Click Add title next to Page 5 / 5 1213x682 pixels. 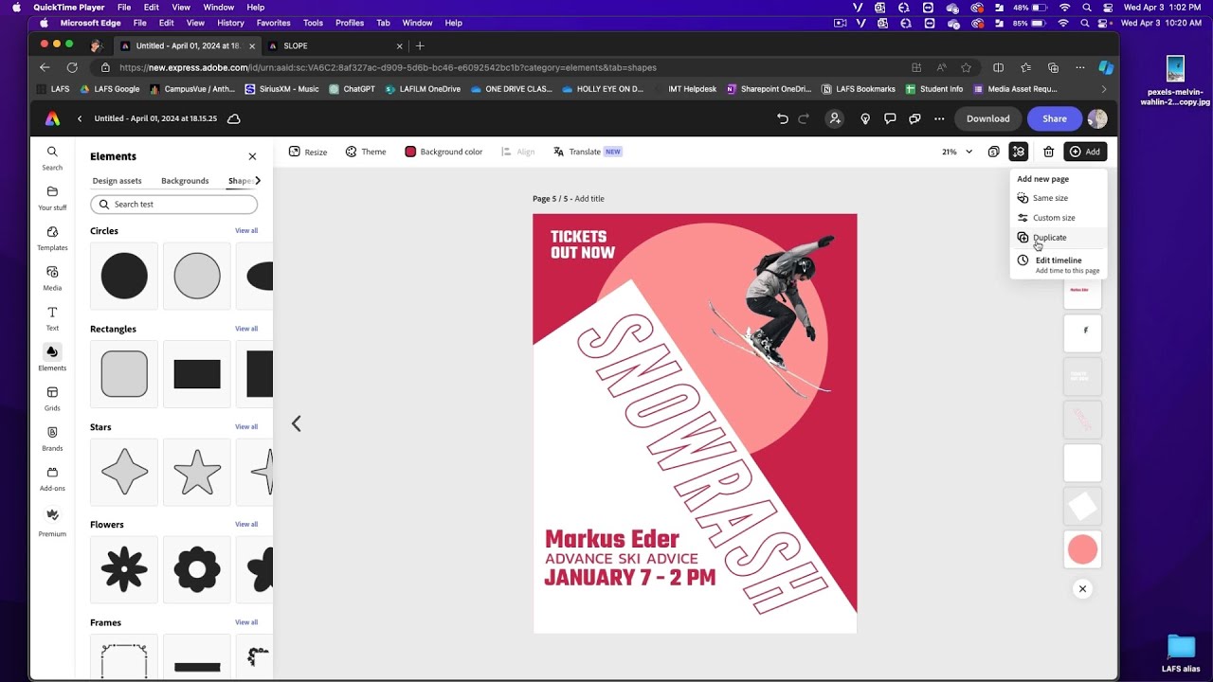(x=589, y=199)
